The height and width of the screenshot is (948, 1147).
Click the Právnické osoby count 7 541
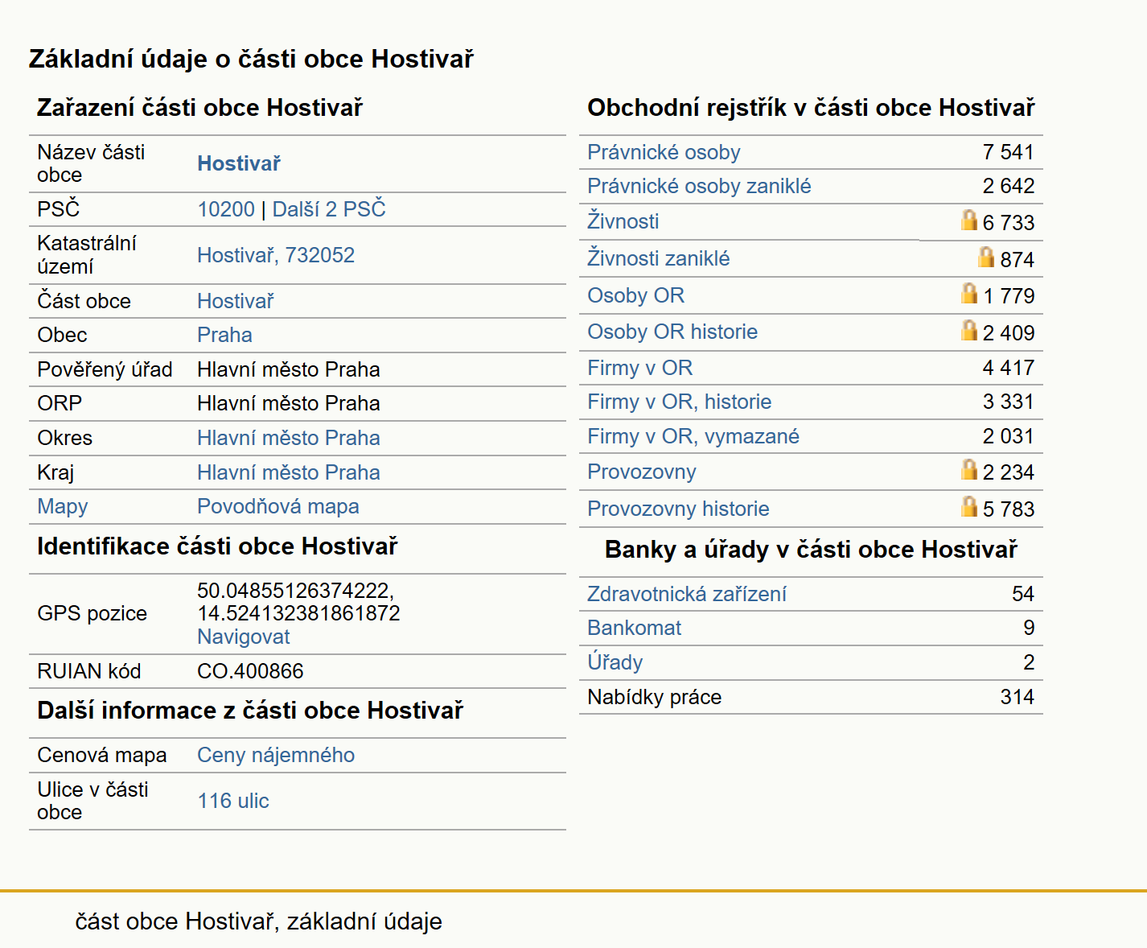click(1008, 152)
